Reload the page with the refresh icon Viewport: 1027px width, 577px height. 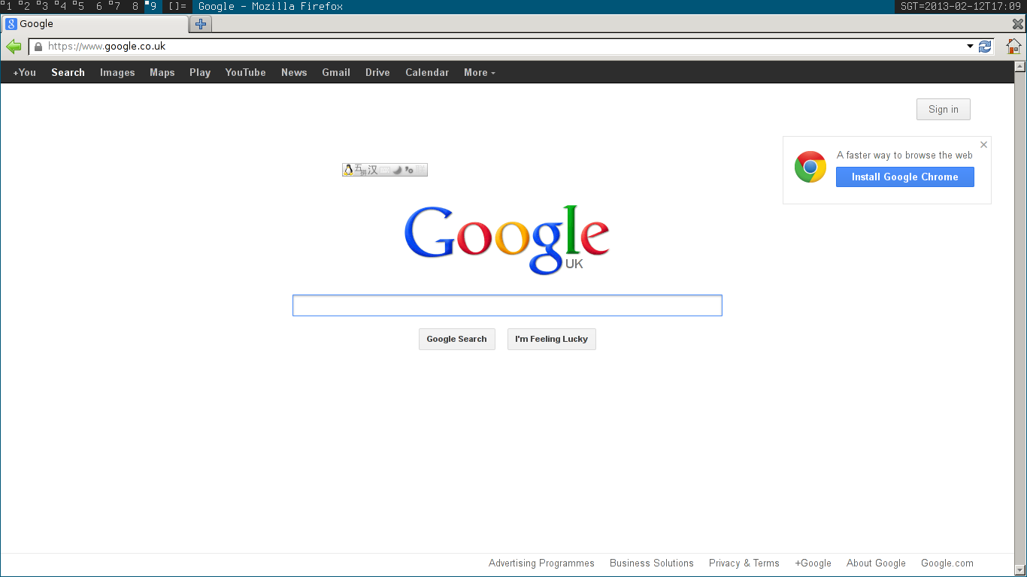tap(985, 47)
